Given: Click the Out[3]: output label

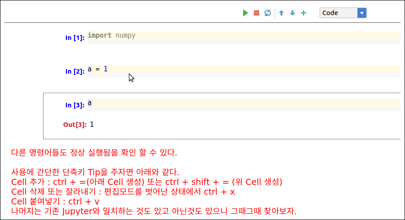Looking at the screenshot, I should tap(75, 125).
